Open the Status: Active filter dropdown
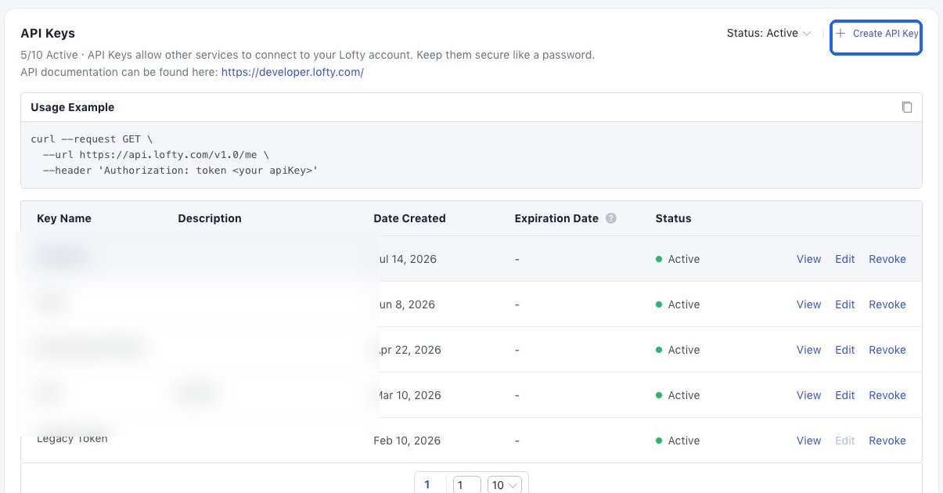Viewport: 943px width, 493px height. 768,33
